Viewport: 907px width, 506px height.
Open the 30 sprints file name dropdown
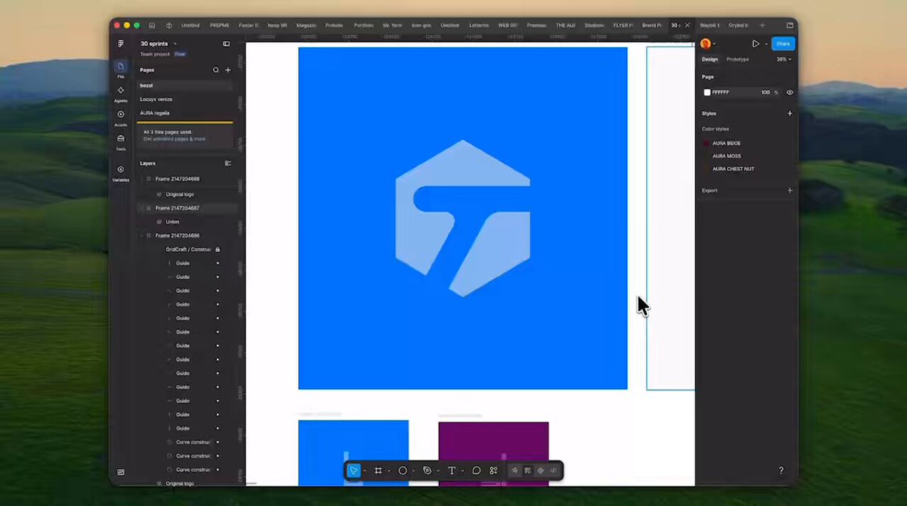[175, 44]
